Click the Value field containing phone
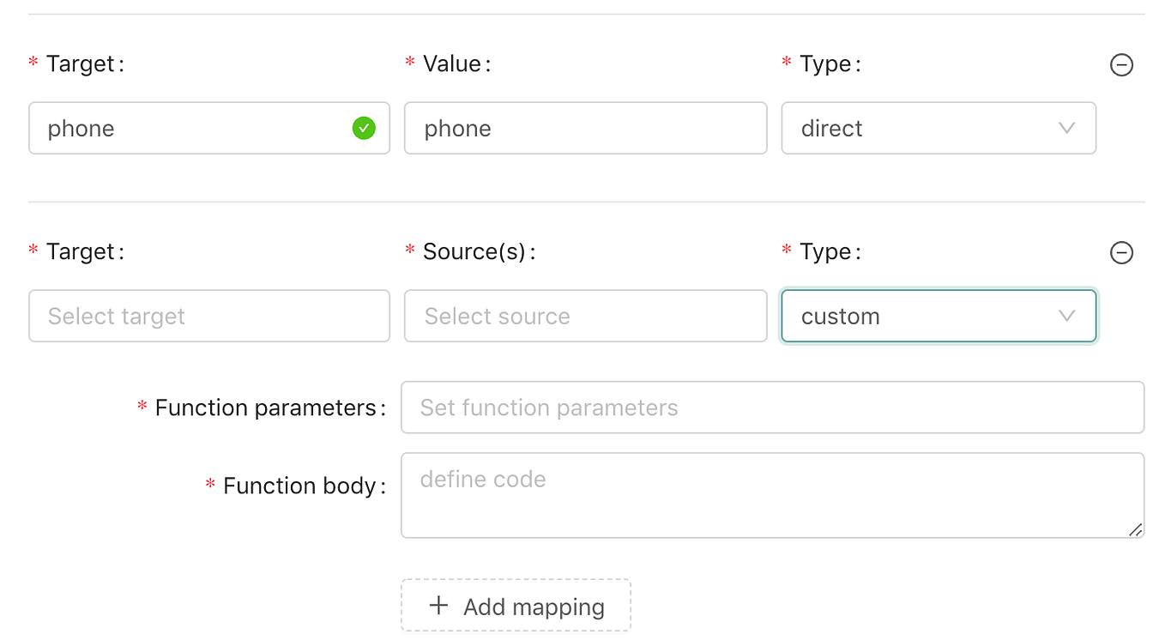The height and width of the screenshot is (640, 1165). pos(585,128)
